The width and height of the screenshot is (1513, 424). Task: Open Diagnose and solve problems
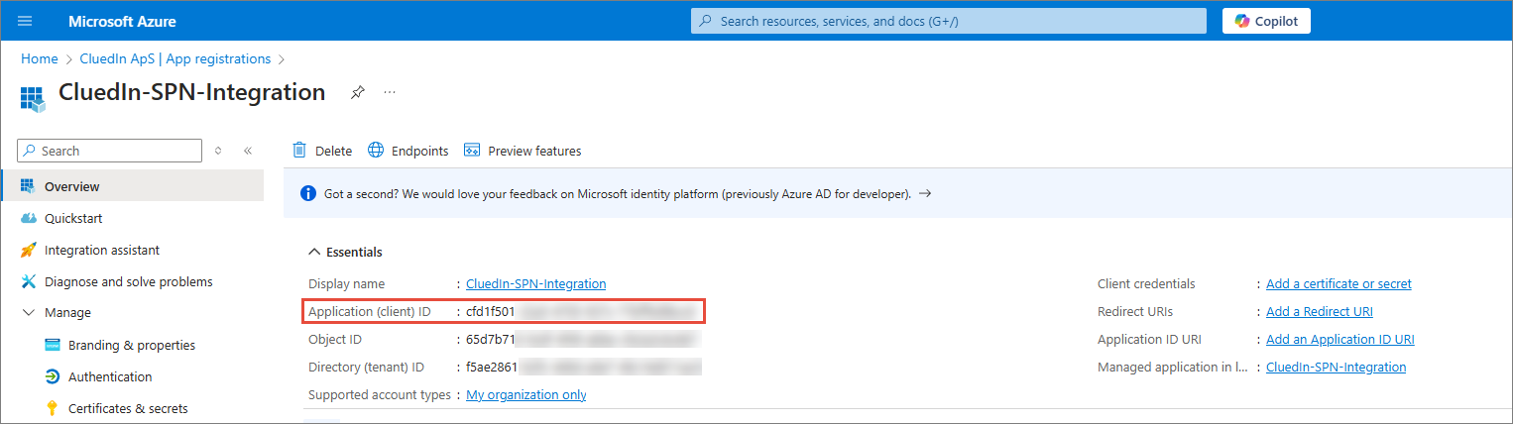click(129, 281)
